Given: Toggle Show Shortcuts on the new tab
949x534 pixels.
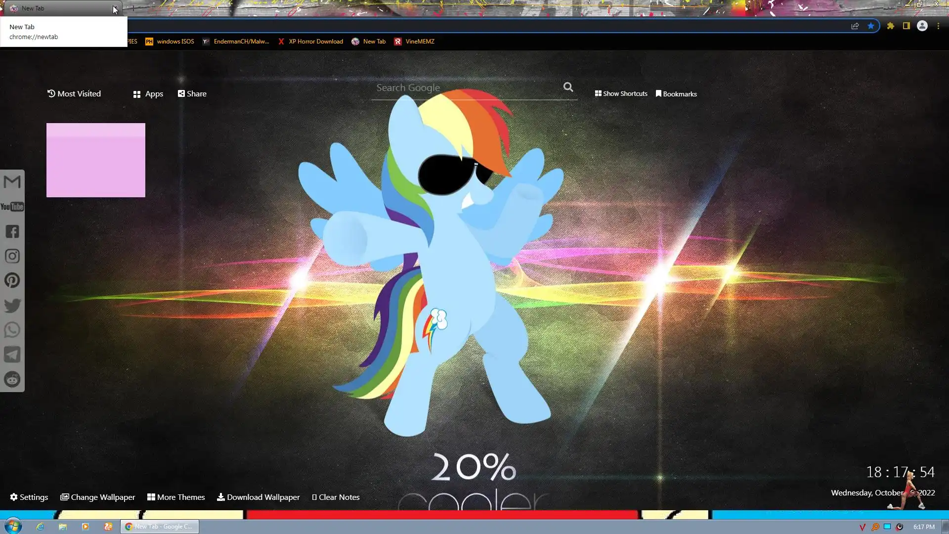Looking at the screenshot, I should click(x=621, y=93).
